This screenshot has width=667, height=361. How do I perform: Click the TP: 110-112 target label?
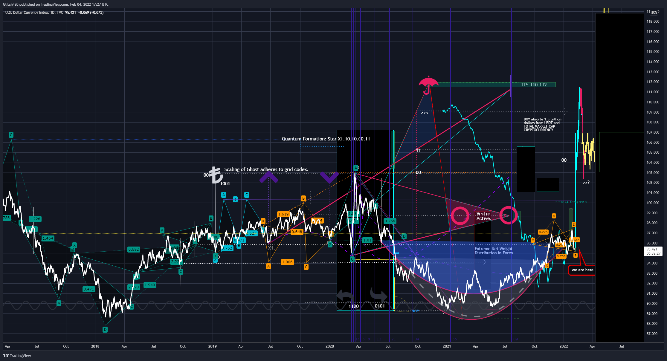pyautogui.click(x=534, y=85)
